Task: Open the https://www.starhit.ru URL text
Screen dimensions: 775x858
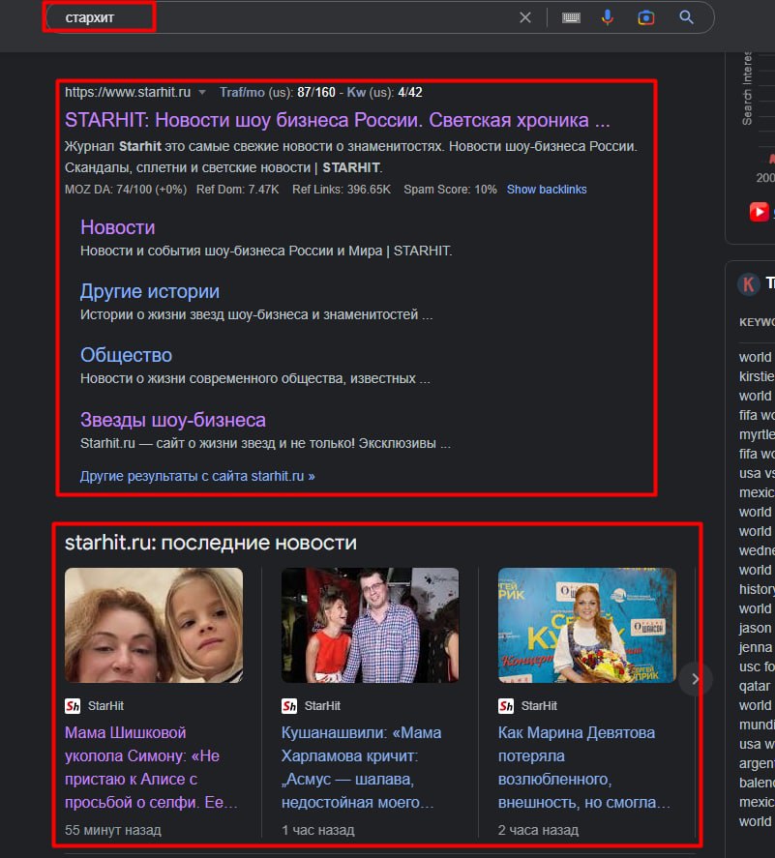Action: [128, 93]
